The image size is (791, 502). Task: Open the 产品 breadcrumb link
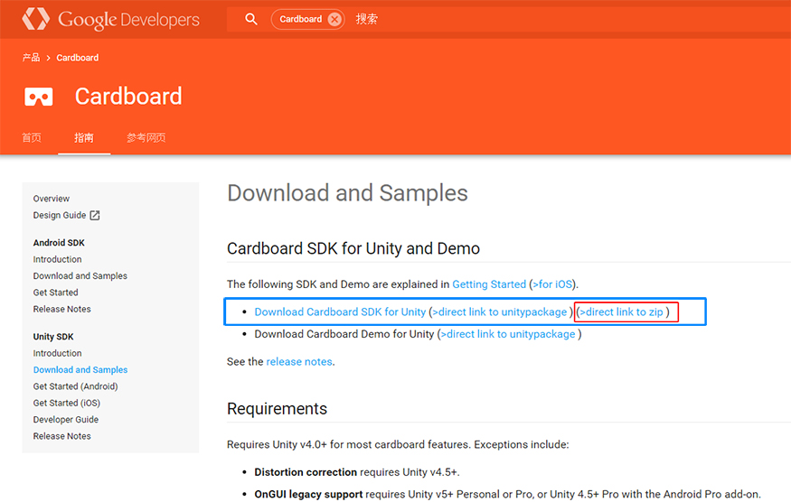pos(31,58)
